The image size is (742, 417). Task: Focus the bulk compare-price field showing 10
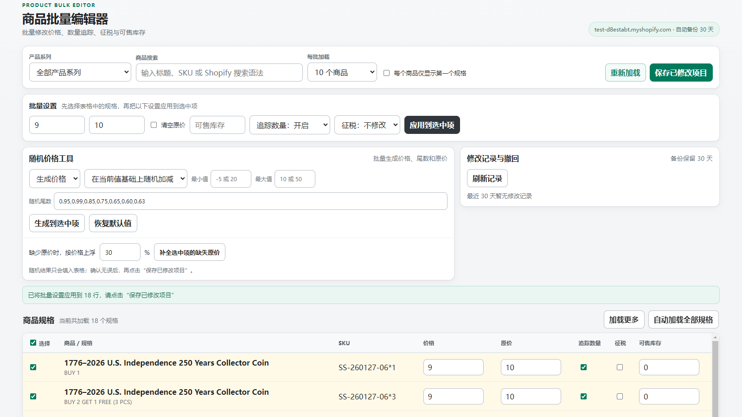click(117, 125)
